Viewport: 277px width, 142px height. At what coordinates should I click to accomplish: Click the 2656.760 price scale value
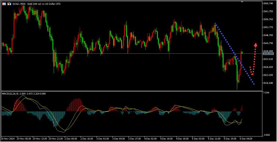[x=268, y=19]
